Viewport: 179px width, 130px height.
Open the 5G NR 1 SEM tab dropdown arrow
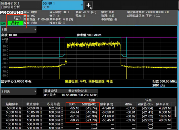click(x=82, y=5)
